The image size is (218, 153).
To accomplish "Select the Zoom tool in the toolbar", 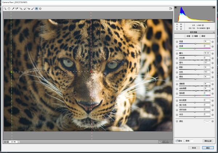I will click(x=5, y=9).
